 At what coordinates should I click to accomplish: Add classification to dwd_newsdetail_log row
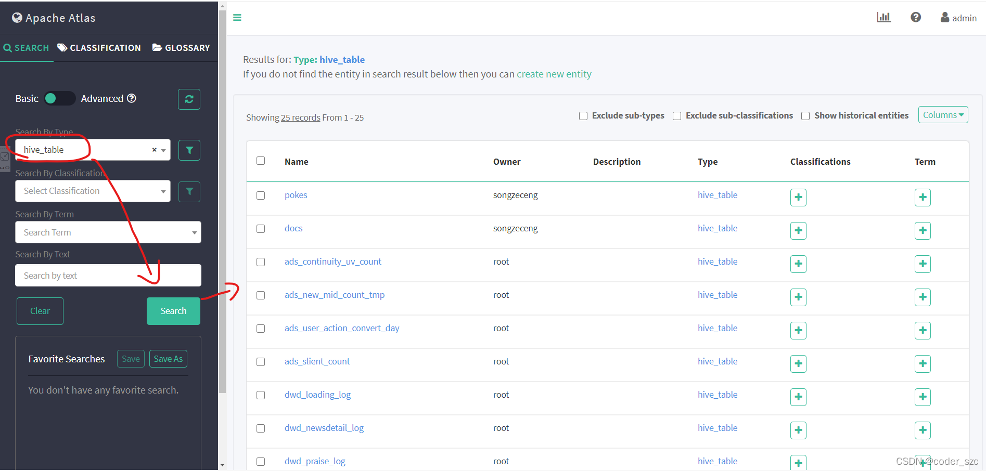point(798,430)
